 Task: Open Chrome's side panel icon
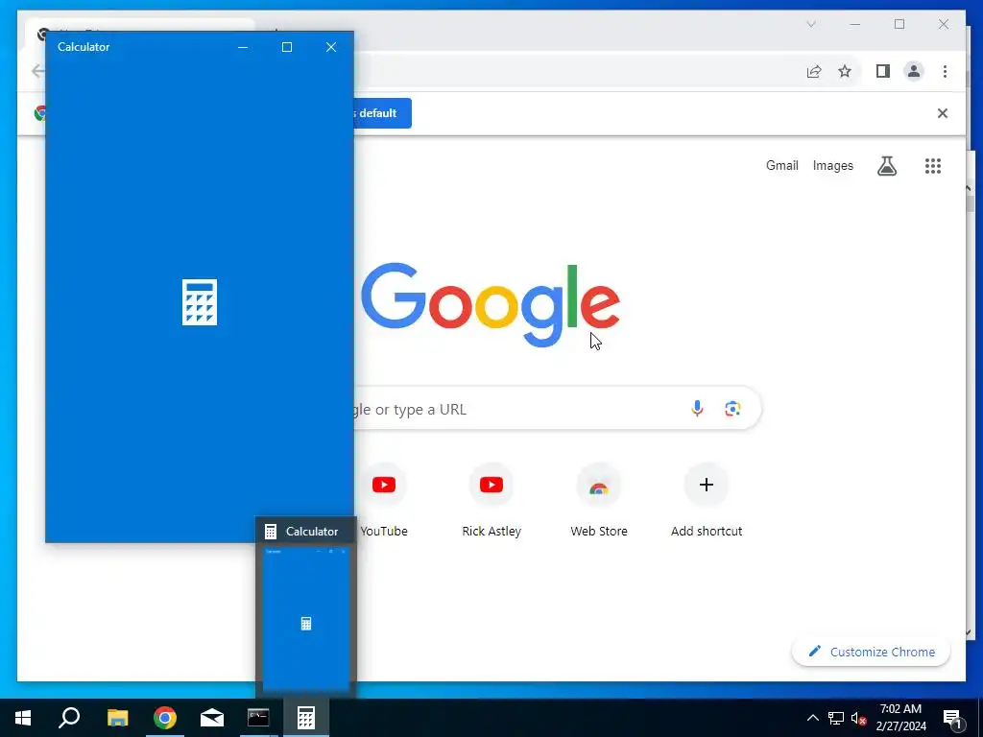883,71
